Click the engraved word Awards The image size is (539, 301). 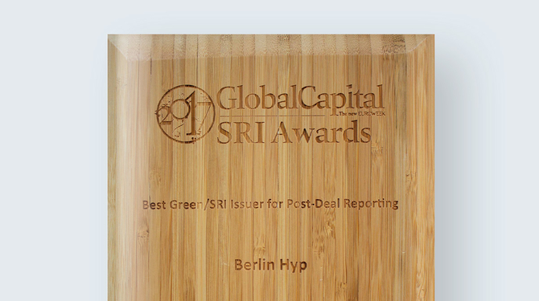[x=322, y=132]
